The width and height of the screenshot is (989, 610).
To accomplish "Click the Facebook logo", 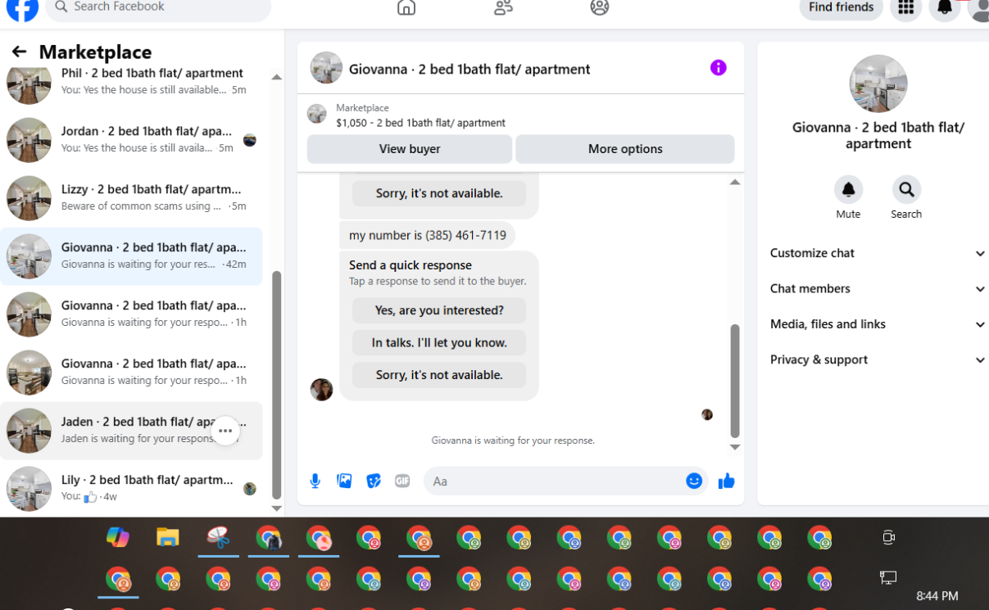I will 21,8.
